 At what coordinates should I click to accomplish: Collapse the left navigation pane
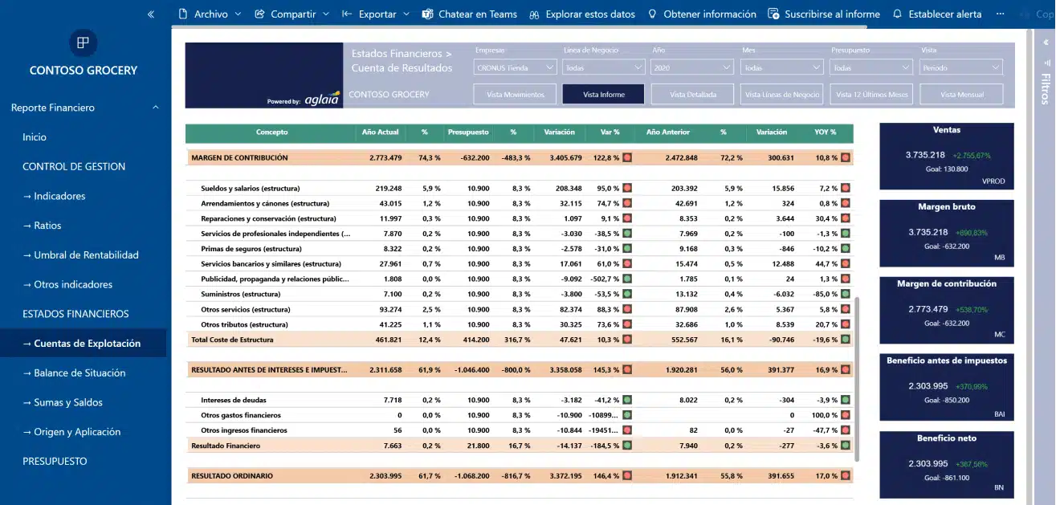tap(151, 14)
